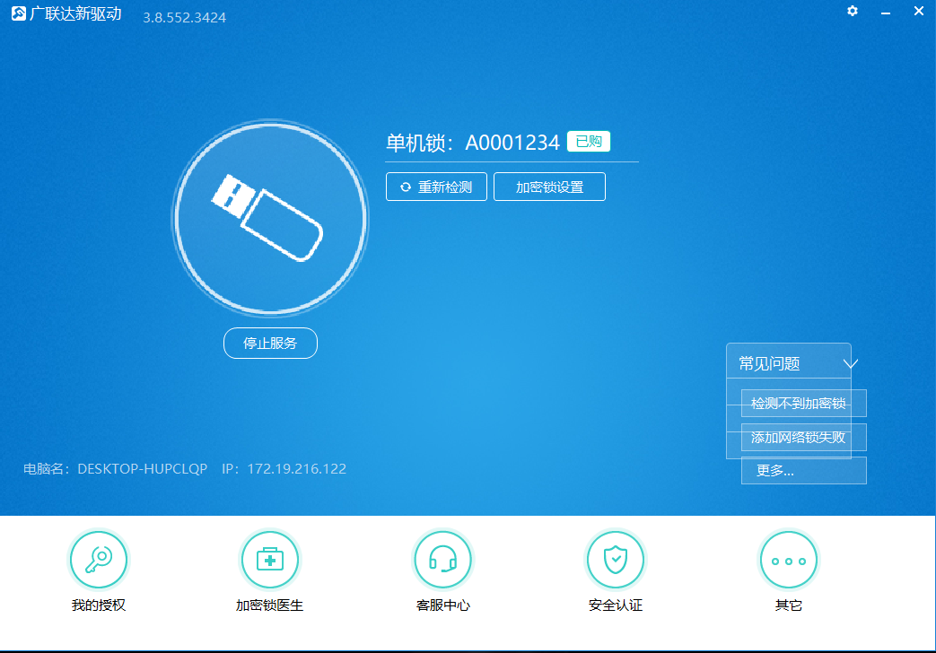Click 常见问题 header label
This screenshot has width=936, height=653.
click(x=769, y=363)
